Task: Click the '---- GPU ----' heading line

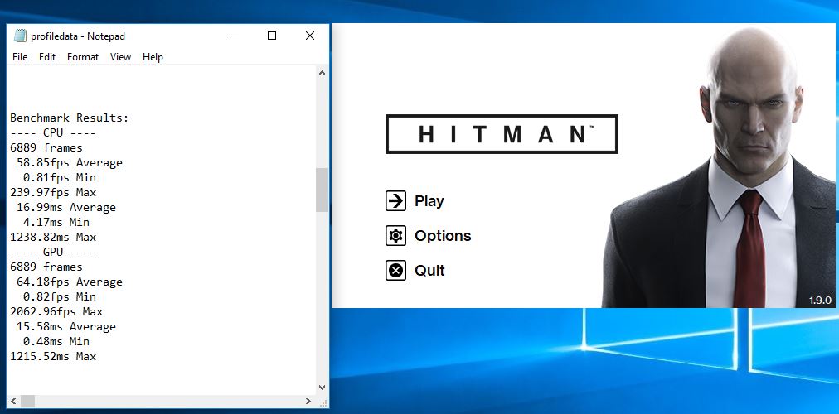Action: (53, 253)
